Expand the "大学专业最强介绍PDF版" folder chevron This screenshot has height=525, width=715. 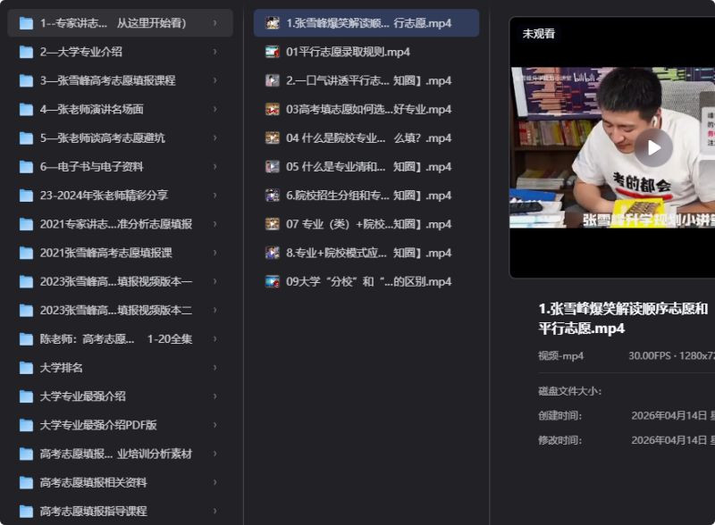[x=214, y=424]
